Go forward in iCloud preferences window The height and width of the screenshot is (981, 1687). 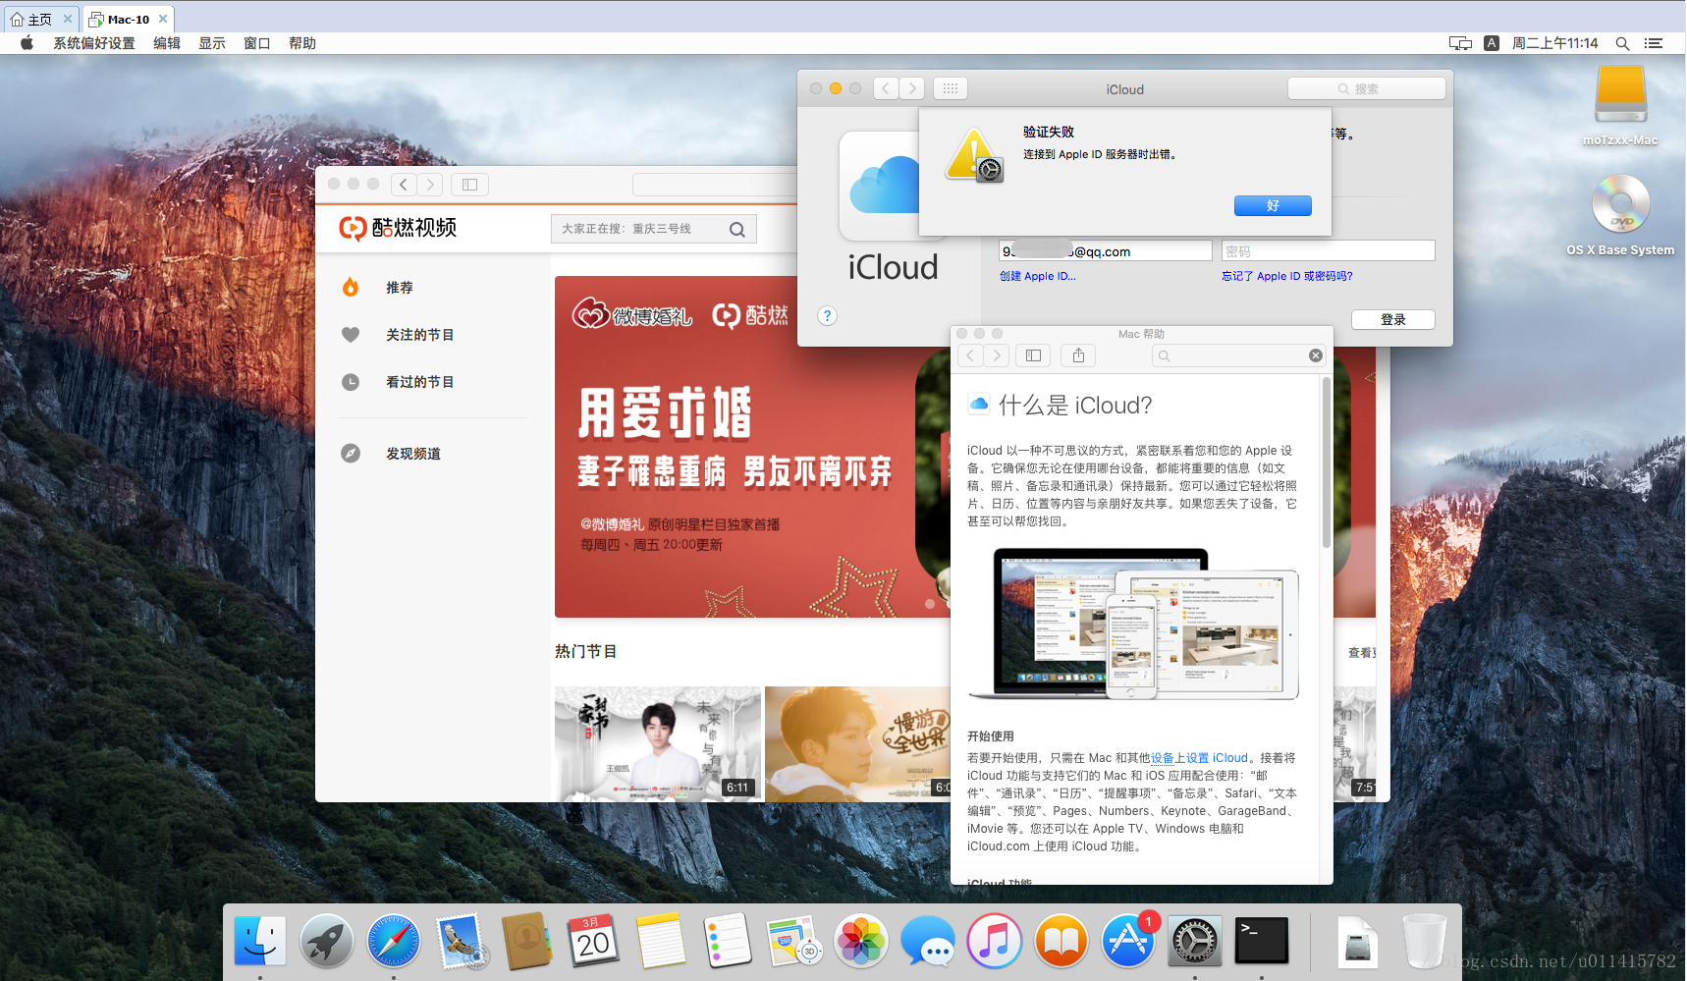[912, 88]
